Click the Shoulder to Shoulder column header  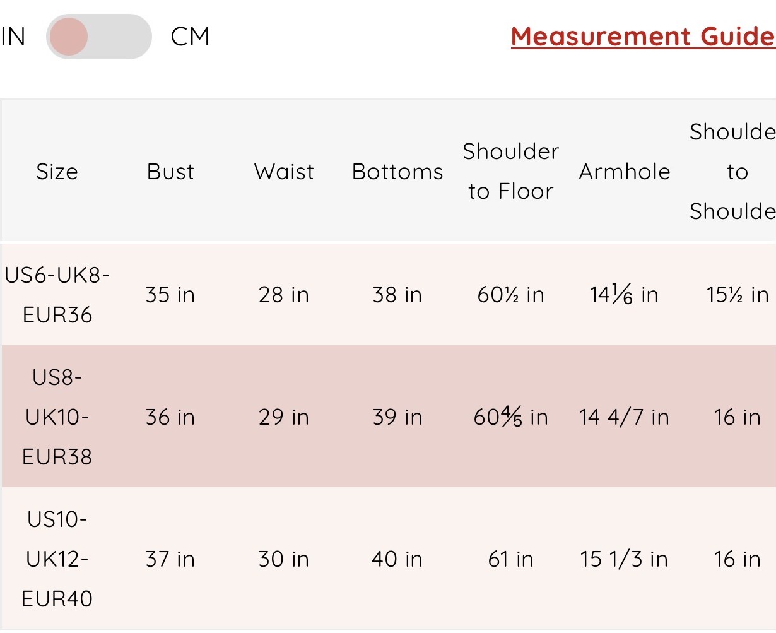coord(733,171)
